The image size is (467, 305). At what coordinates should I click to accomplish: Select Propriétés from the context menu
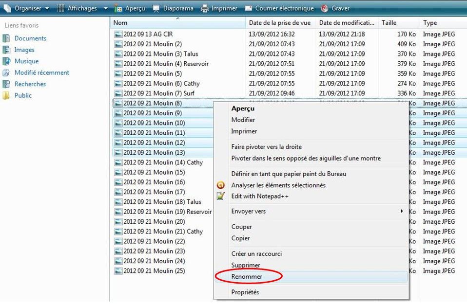point(245,292)
